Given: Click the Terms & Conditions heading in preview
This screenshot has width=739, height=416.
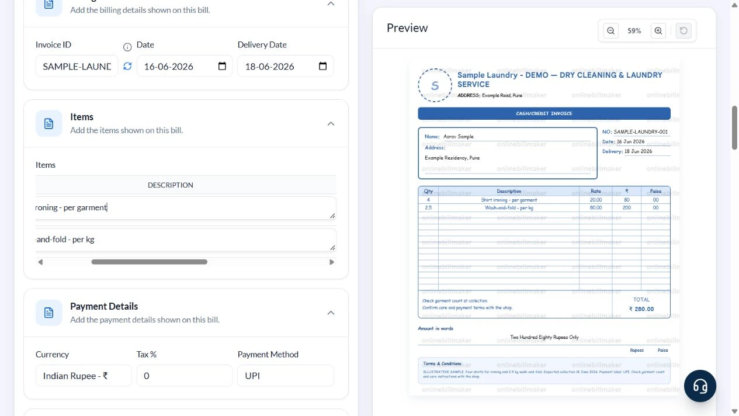Looking at the screenshot, I should tap(442, 363).
